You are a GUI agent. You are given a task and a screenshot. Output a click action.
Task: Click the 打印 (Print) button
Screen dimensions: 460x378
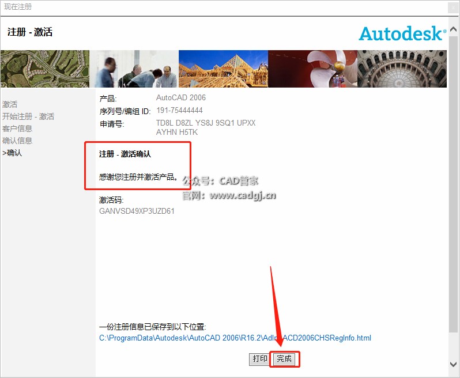pyautogui.click(x=259, y=359)
